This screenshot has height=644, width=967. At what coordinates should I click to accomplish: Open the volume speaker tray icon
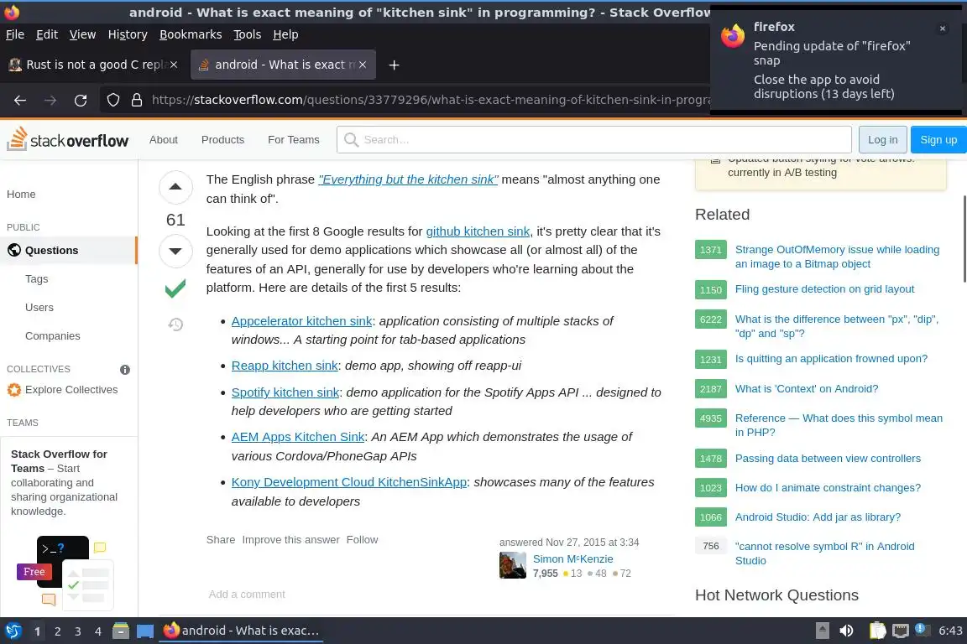pos(846,631)
